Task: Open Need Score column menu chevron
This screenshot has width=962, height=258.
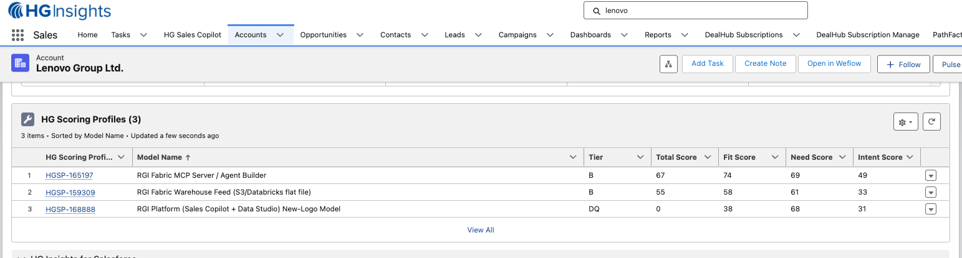Action: coord(842,157)
